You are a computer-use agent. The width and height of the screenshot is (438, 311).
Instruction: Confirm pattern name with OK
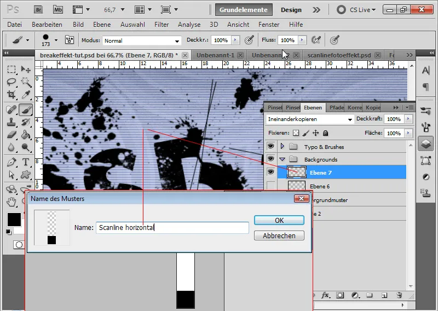(279, 220)
